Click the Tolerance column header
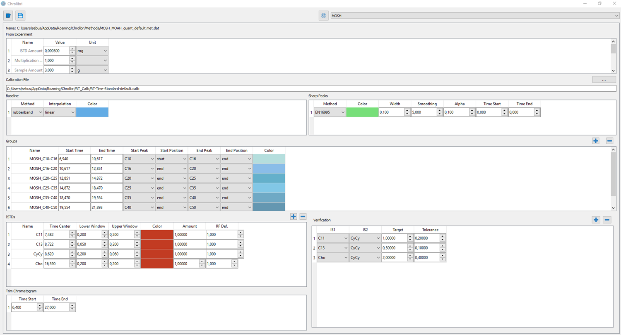The width and height of the screenshot is (621, 335). tap(430, 230)
